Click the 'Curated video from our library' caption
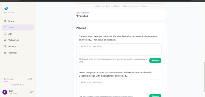Viewport: 205px width, 97px height. click(x=120, y=6)
